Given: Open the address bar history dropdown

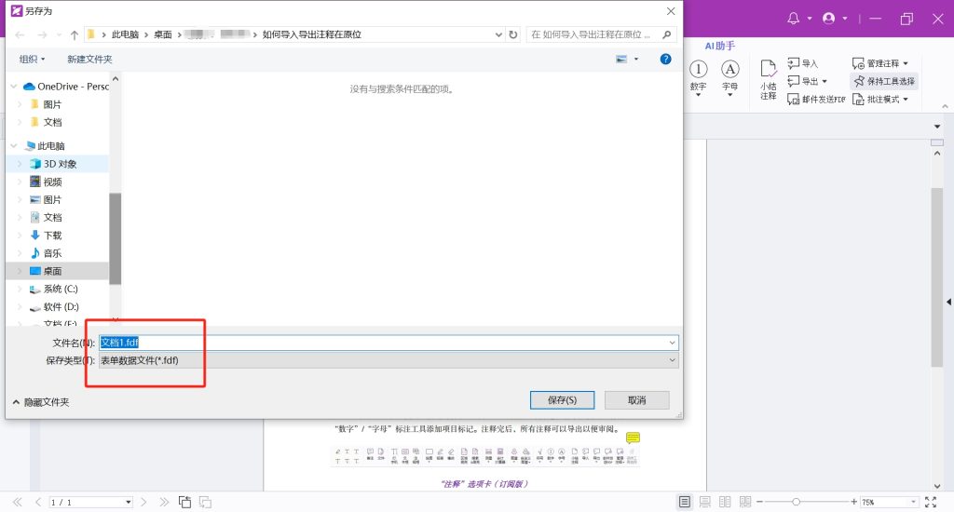Looking at the screenshot, I should pyautogui.click(x=499, y=34).
